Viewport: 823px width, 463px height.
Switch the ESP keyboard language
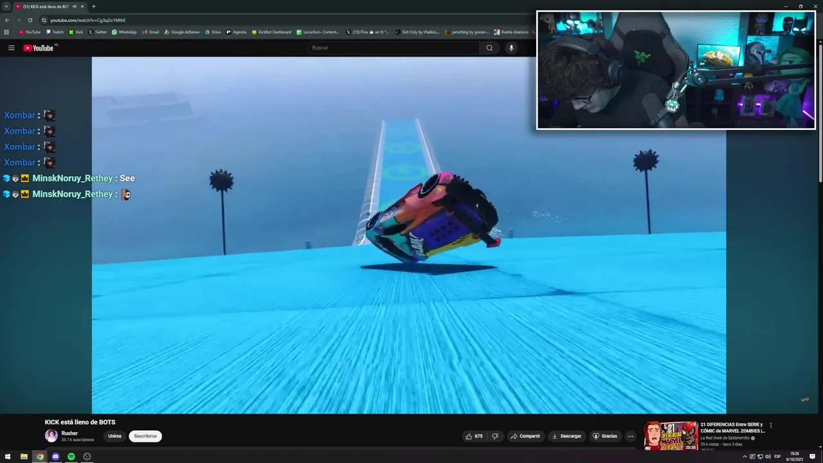click(777, 457)
